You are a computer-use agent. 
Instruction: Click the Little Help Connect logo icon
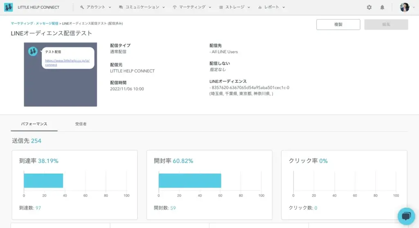click(8, 7)
